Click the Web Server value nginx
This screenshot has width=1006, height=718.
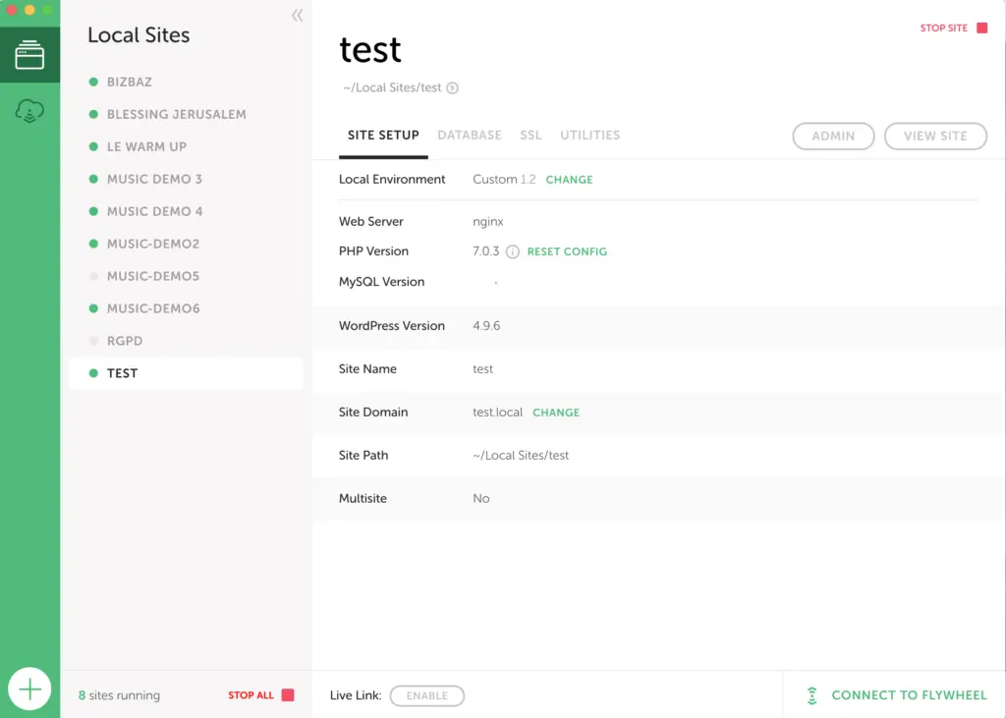coord(488,222)
